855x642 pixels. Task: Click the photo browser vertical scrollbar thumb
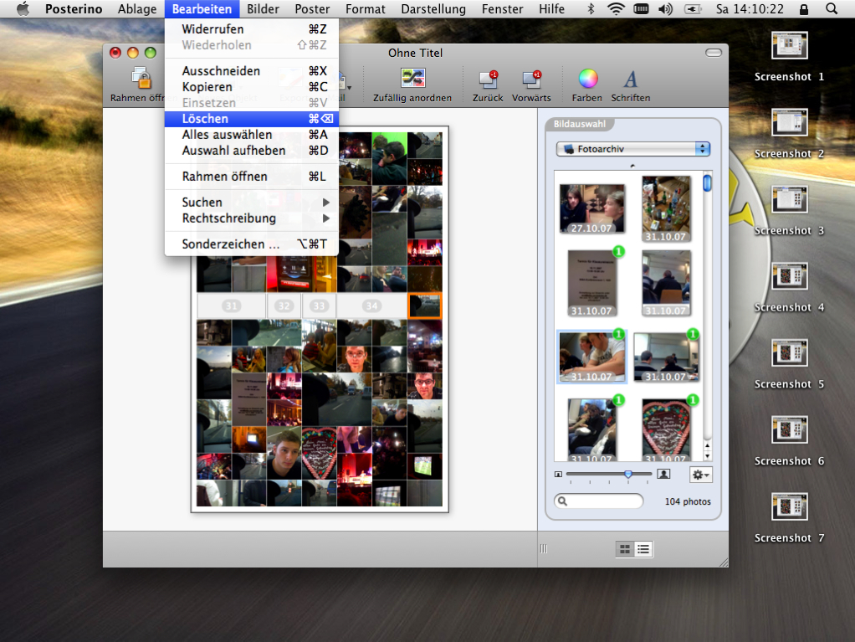point(707,182)
